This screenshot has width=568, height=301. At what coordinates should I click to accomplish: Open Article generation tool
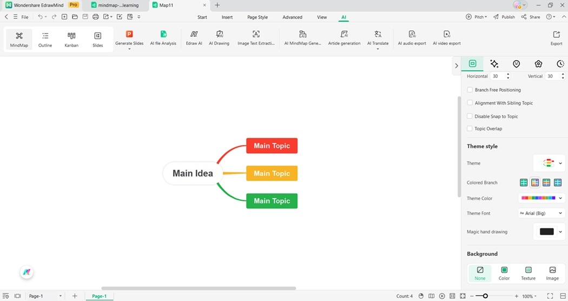344,38
